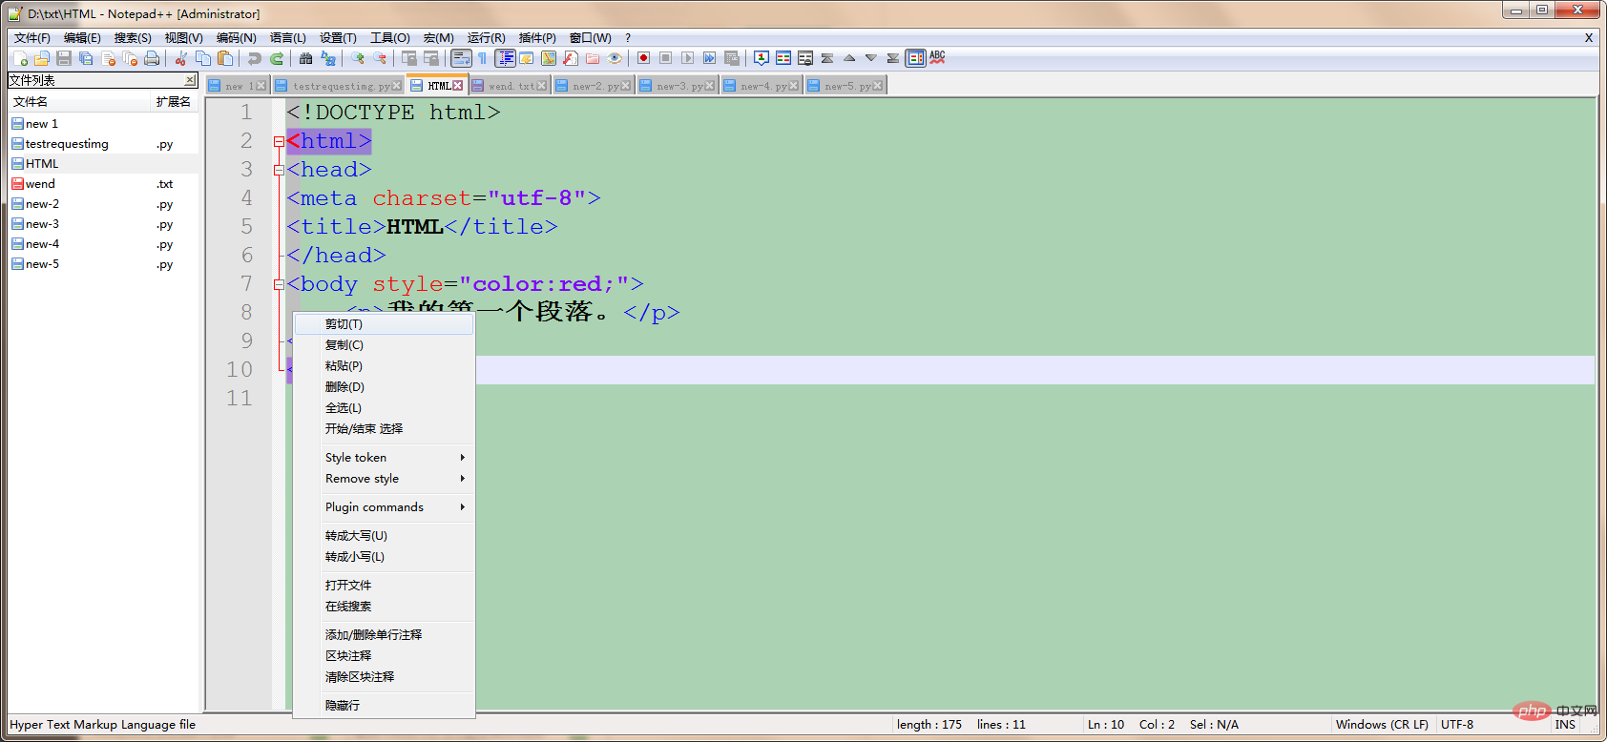Click the Open file toolbar icon
Viewport: 1607px width, 742px height.
pyautogui.click(x=41, y=58)
